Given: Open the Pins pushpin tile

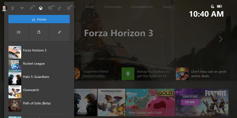Looking at the screenshot, I should point(59,32).
